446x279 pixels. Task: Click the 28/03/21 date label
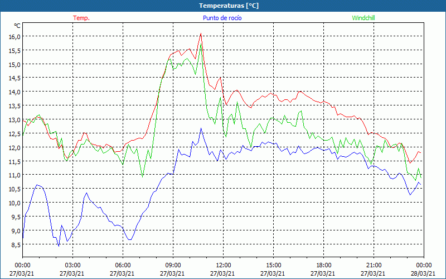(424, 273)
